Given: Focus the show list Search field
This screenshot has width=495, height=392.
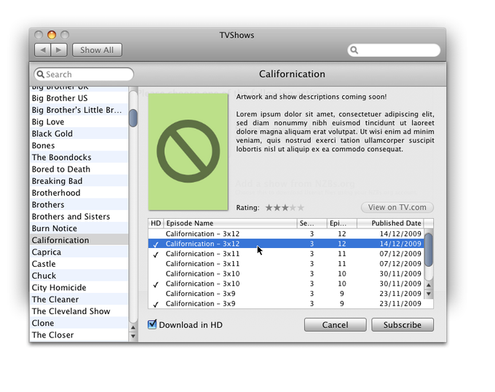Looking at the screenshot, I should (84, 74).
